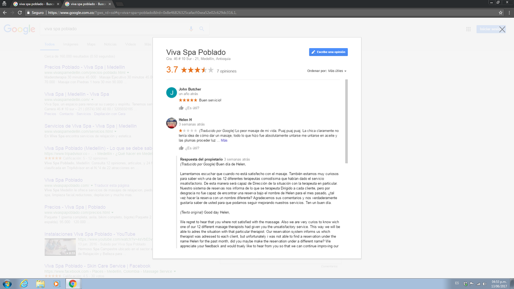
Task: Open the Google apps grid icon
Action: pyautogui.click(x=468, y=29)
